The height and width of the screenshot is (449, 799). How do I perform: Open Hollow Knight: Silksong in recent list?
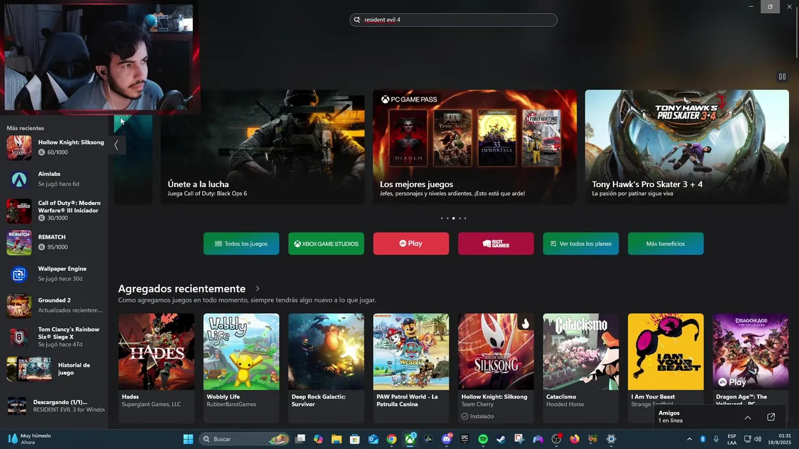point(55,147)
